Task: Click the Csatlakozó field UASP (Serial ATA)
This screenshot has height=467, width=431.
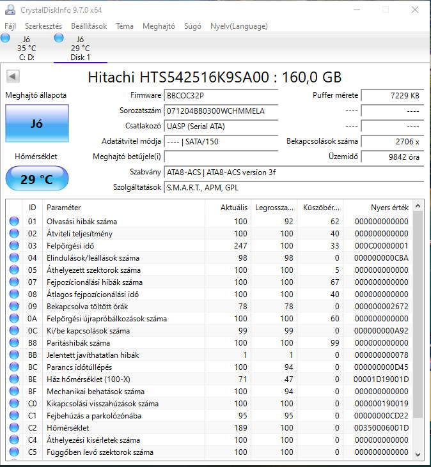Action: point(221,126)
